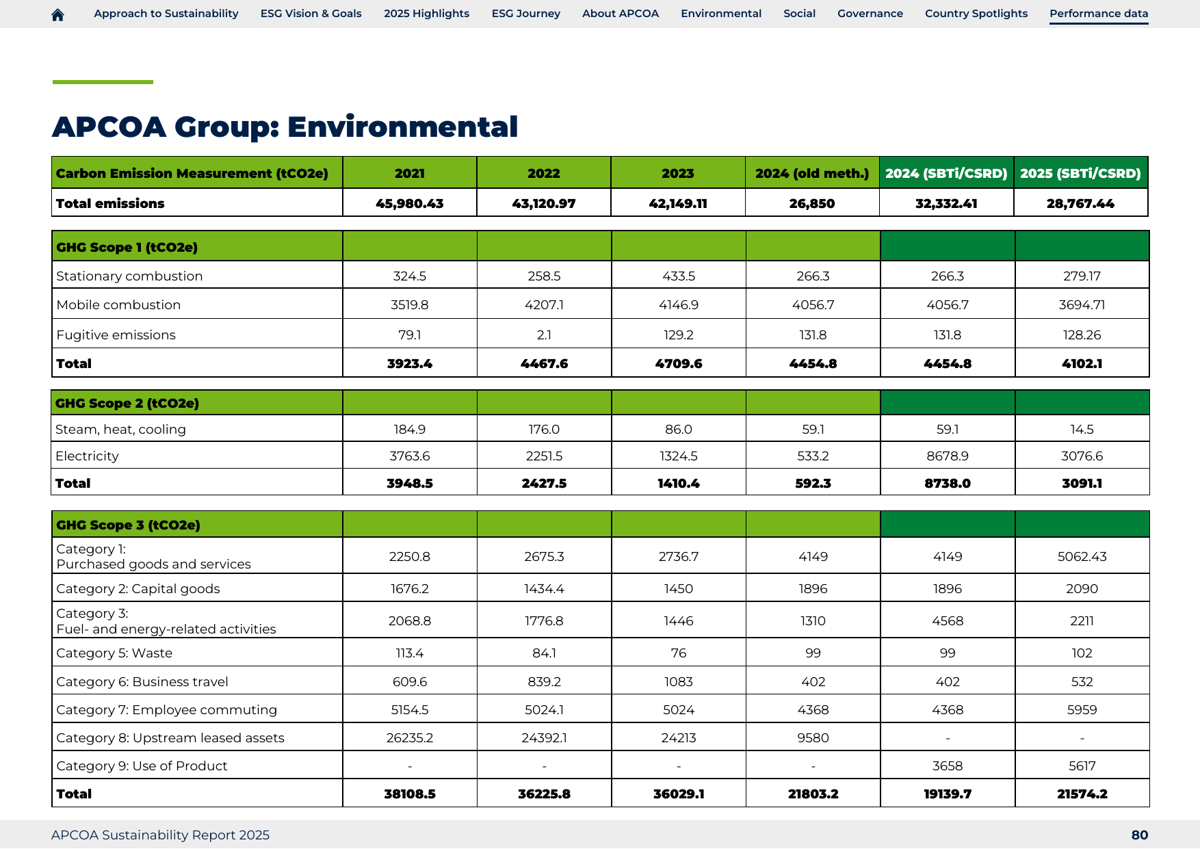Click APCOA Sustainability Report 2025 footer text
This screenshot has width=1200, height=849.
tap(160, 835)
